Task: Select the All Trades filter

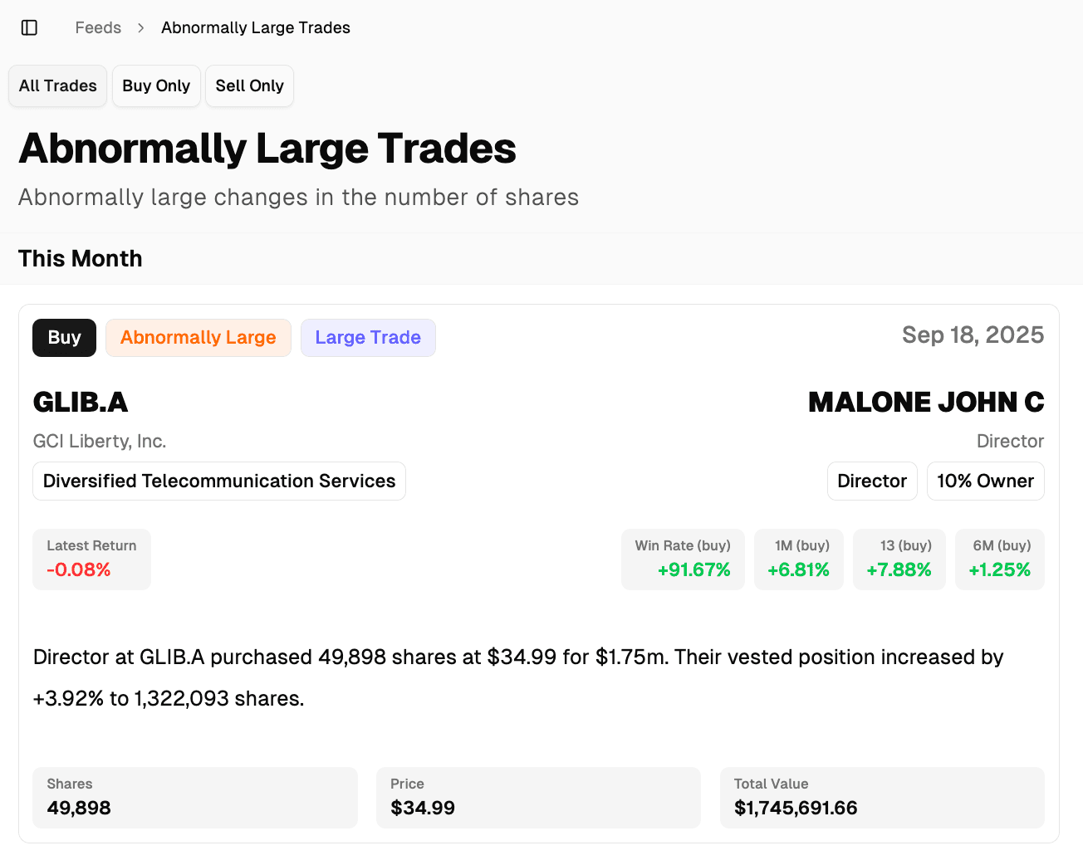Action: [x=56, y=86]
